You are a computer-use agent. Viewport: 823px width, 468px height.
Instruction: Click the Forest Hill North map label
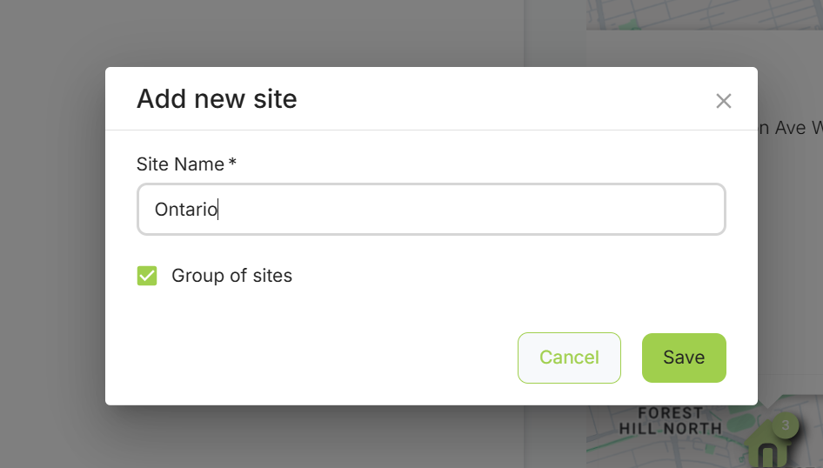coord(670,420)
